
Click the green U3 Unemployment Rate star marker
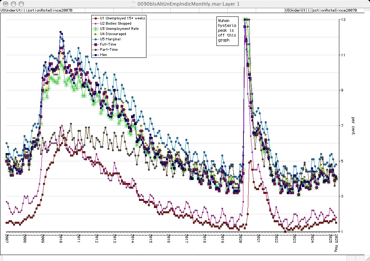[96, 29]
